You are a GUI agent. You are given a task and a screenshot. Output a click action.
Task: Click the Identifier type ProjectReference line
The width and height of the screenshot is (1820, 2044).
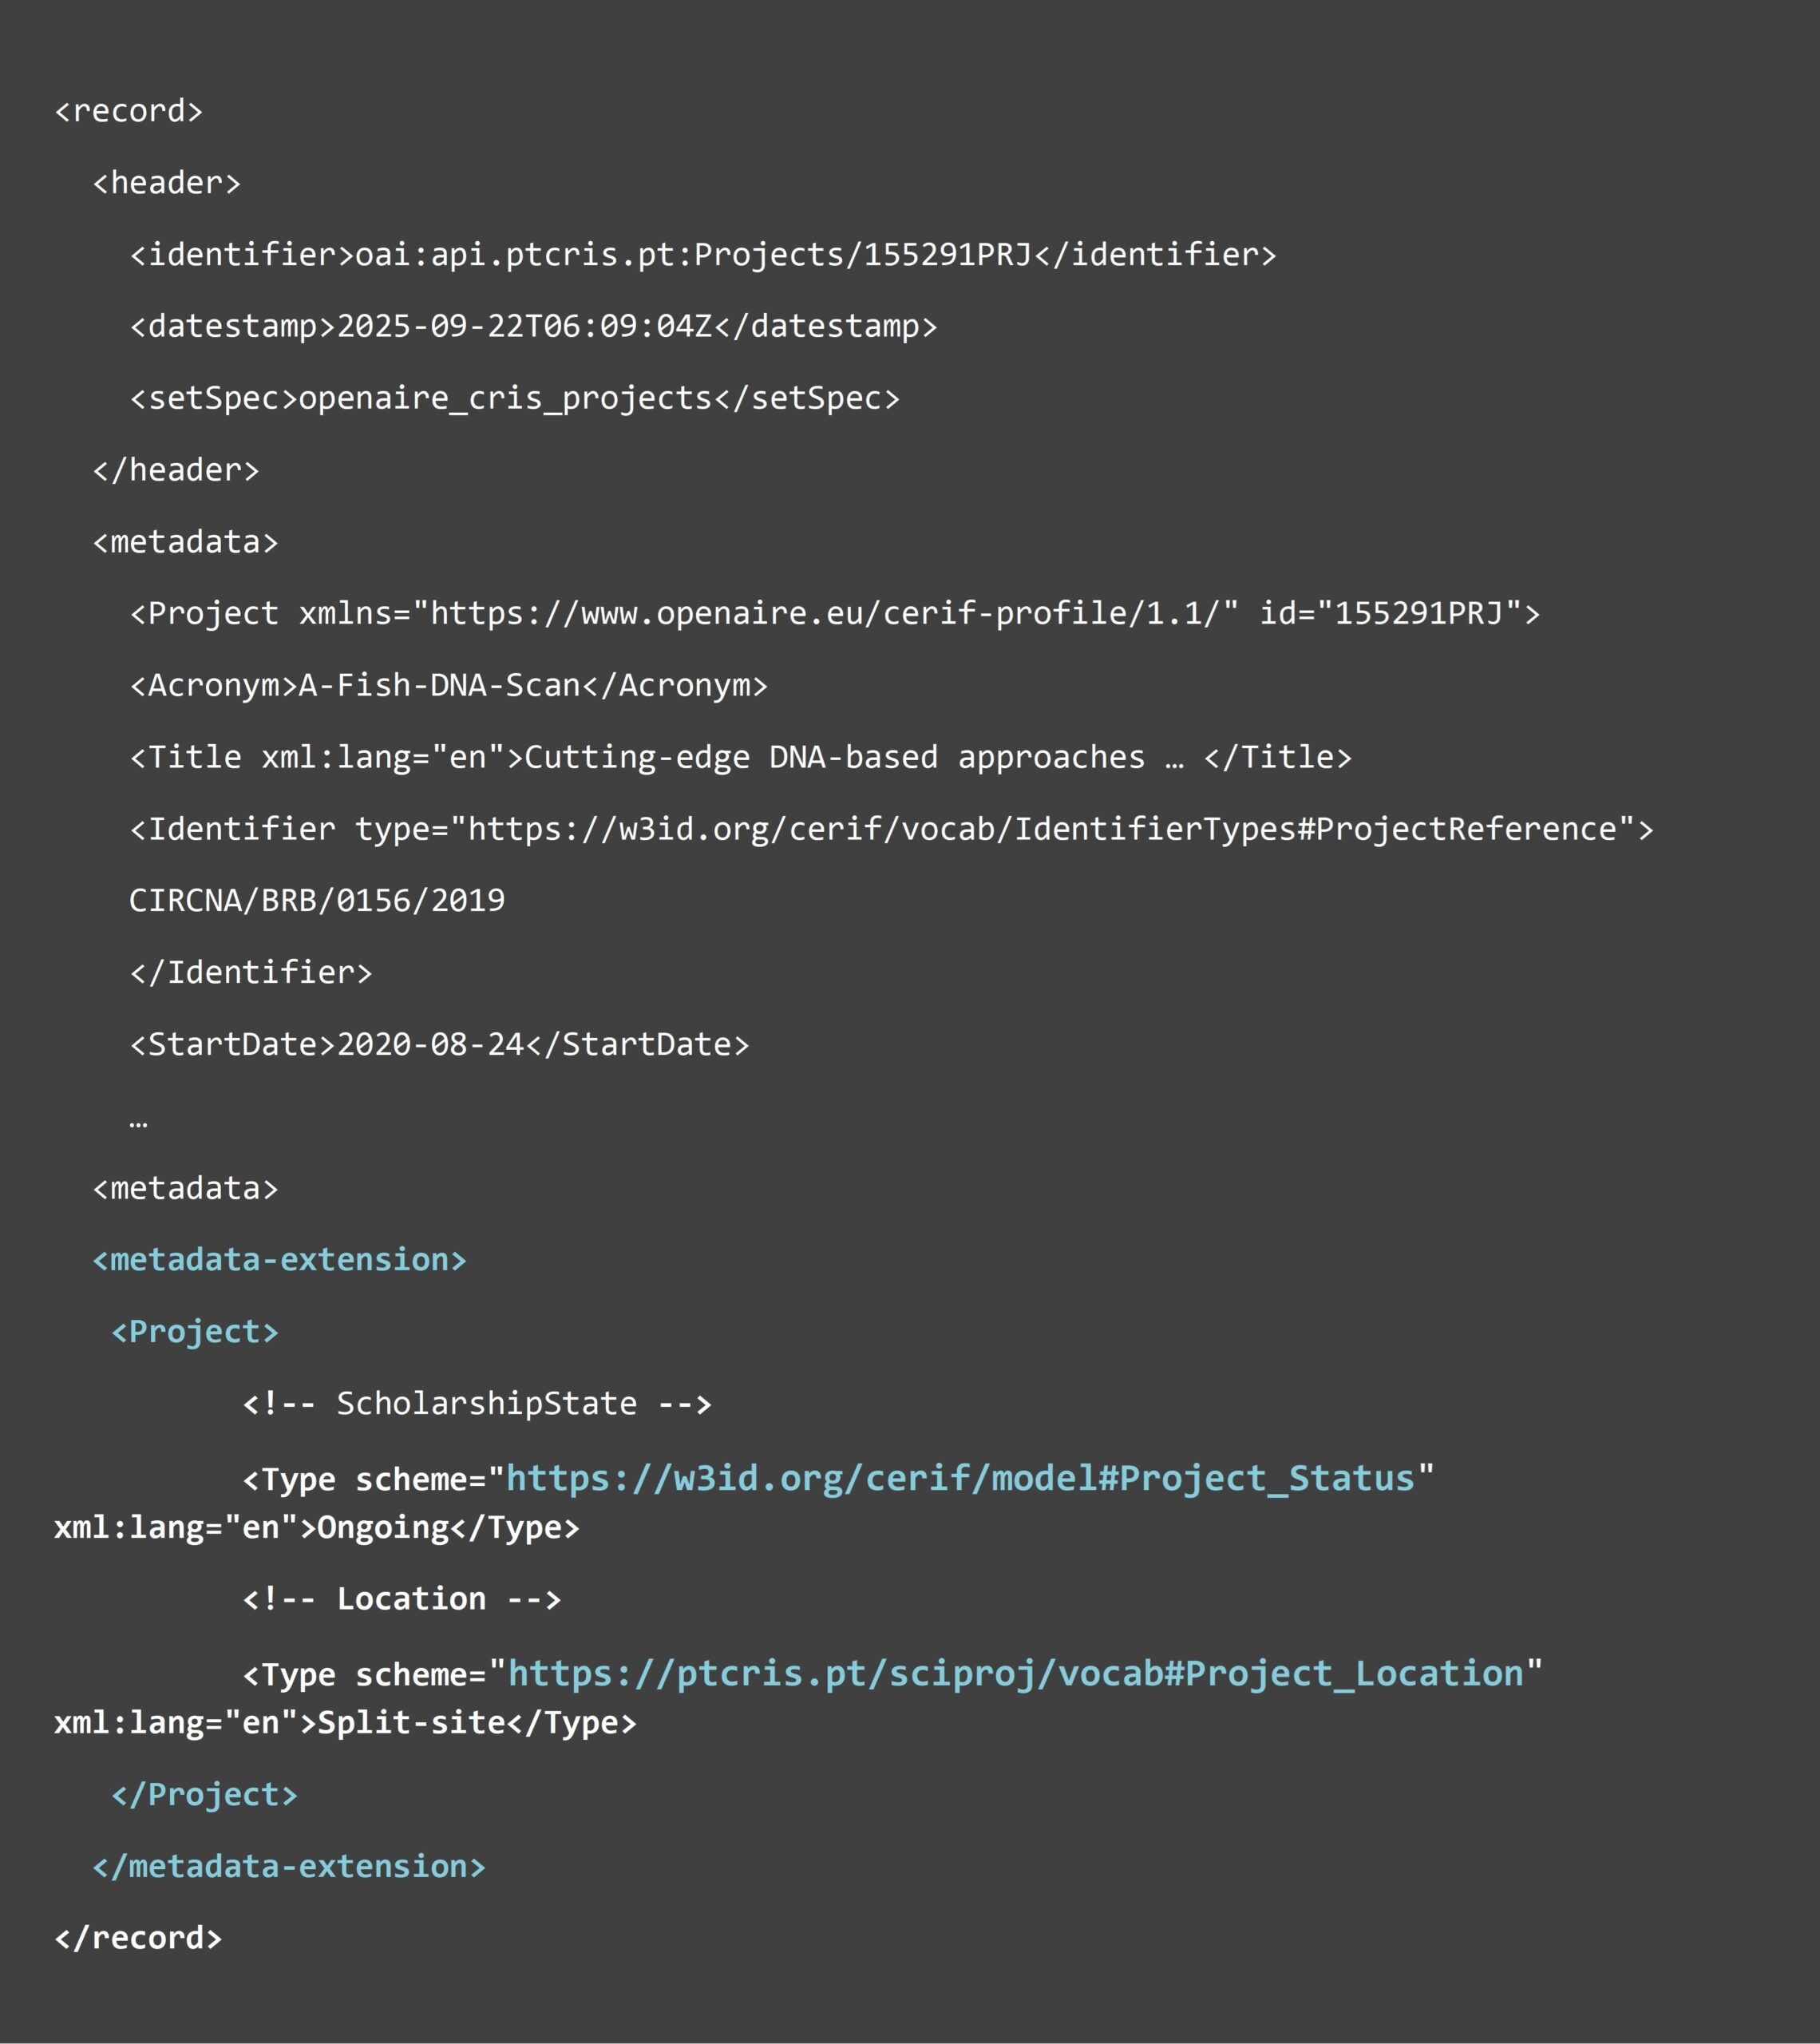[x=891, y=829]
